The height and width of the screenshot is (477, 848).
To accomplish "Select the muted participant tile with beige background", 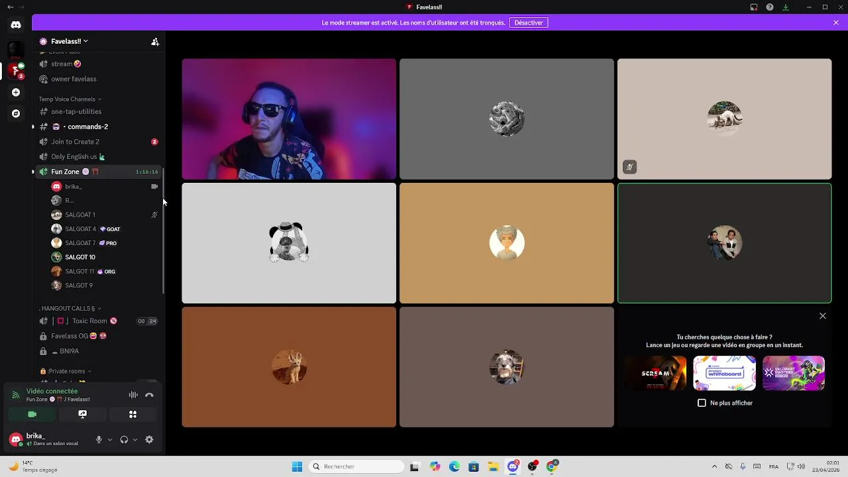I will tap(724, 119).
